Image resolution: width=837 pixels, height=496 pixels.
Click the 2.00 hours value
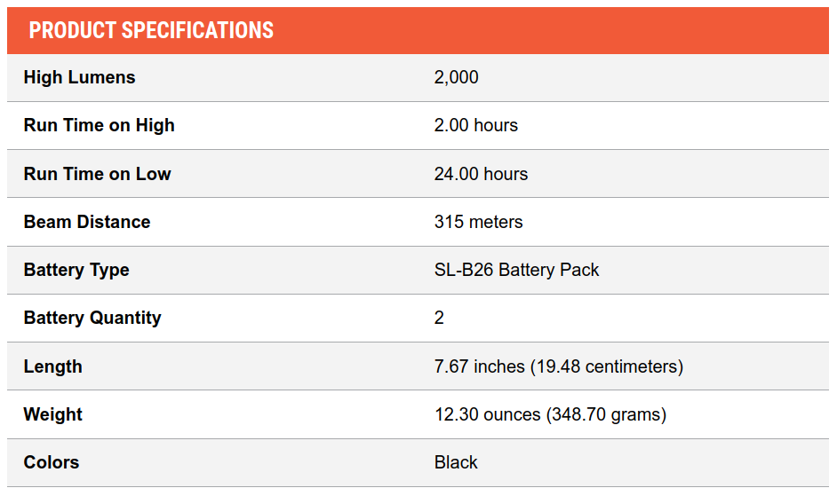475,125
